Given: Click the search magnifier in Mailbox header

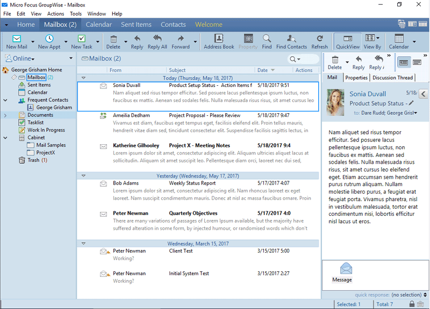Looking at the screenshot, I should [292, 59].
